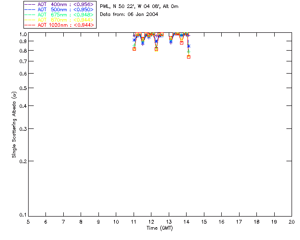Click the lowest red square marker after 14 GMT
This screenshot has width=300, height=240.
coord(188,57)
